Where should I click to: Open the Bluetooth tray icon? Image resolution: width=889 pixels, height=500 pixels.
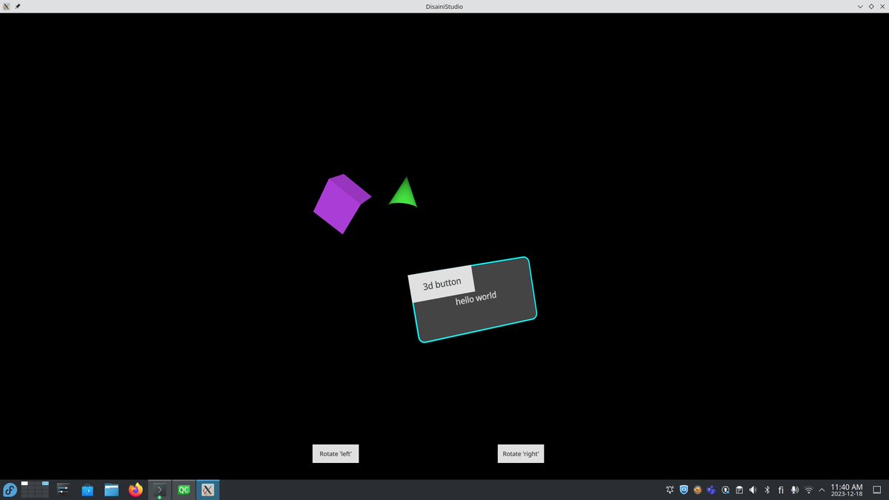pos(767,490)
